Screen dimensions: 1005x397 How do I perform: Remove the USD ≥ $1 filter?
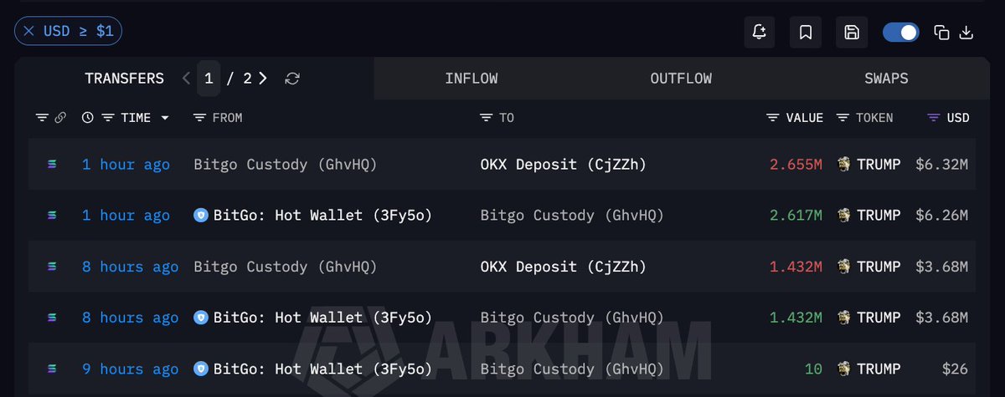28,32
